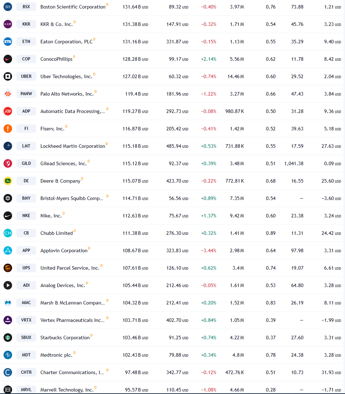Screen dimensions: 345x394
Task: Click the Fiserv orange logo icon
Action: (8, 129)
